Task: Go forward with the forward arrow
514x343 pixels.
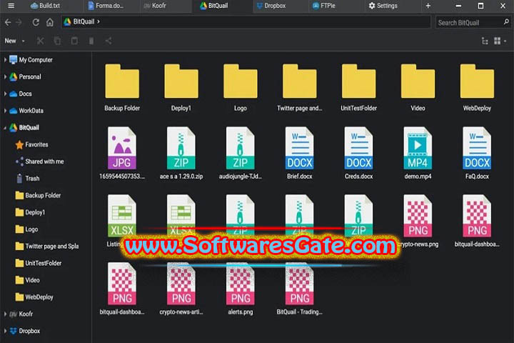Action: coord(19,22)
